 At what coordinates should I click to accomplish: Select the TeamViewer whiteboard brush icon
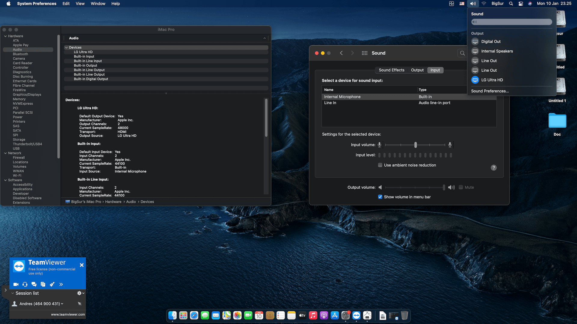click(x=52, y=284)
